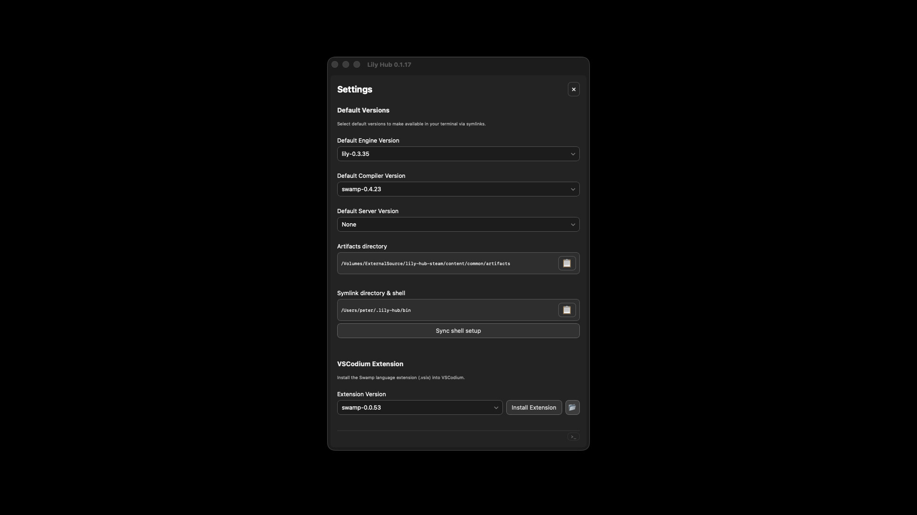Zoom the Lily Hub window via title bar button

tap(357, 64)
